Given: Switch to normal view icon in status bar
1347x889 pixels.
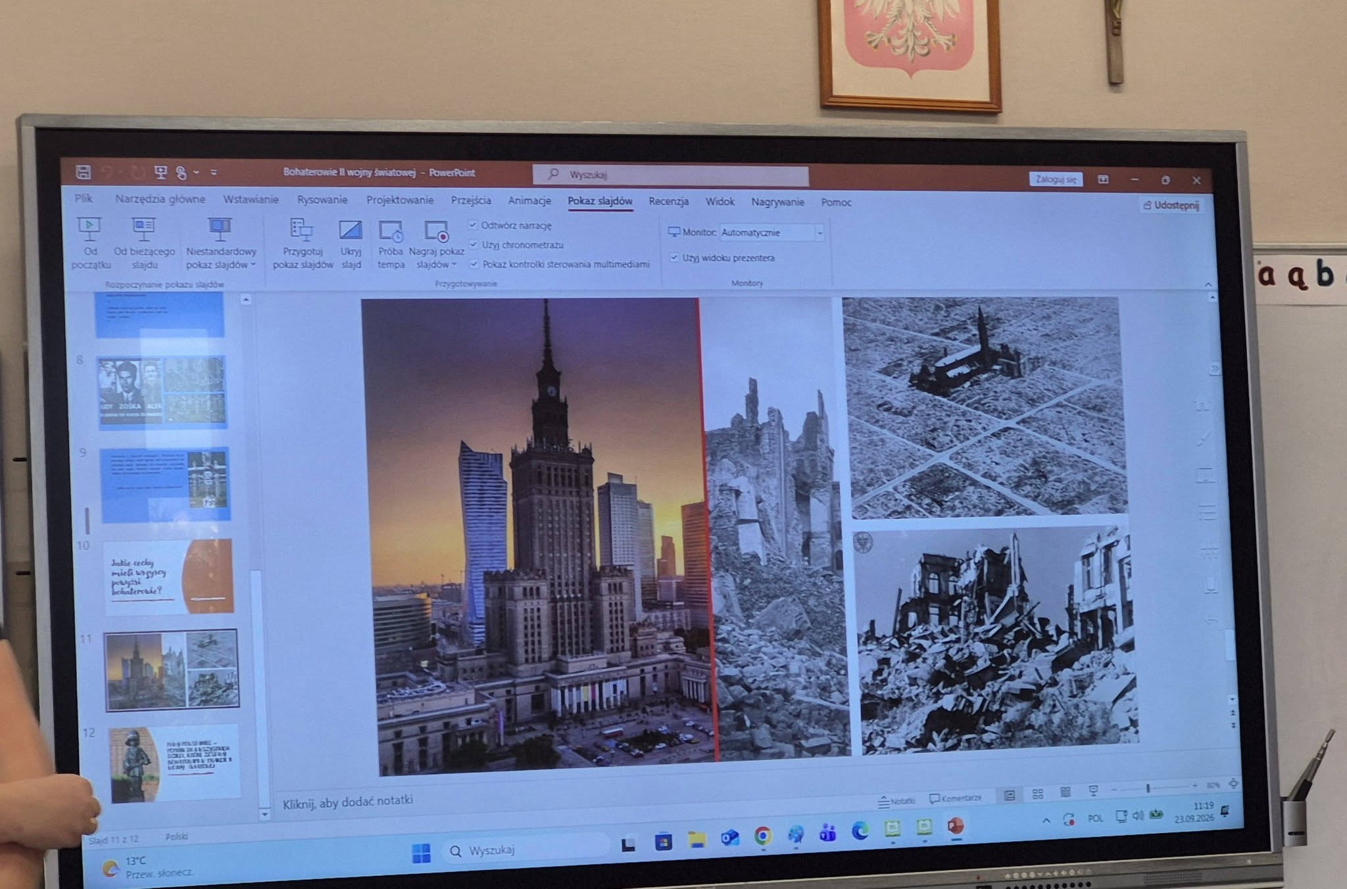Looking at the screenshot, I should coord(1010,796).
